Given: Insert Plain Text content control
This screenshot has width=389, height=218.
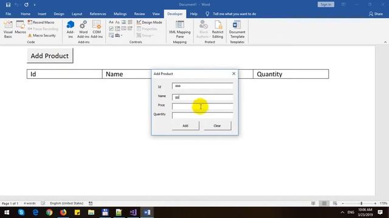Looking at the screenshot, I should coord(117,22).
